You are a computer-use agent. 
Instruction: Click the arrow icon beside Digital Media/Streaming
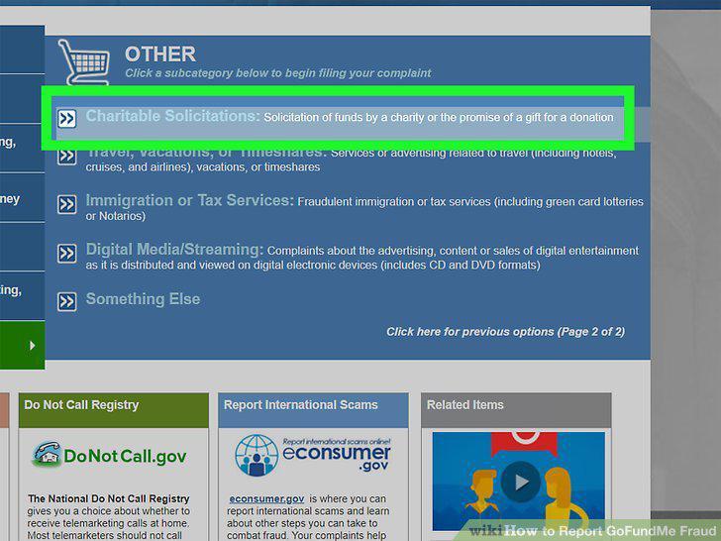click(66, 254)
